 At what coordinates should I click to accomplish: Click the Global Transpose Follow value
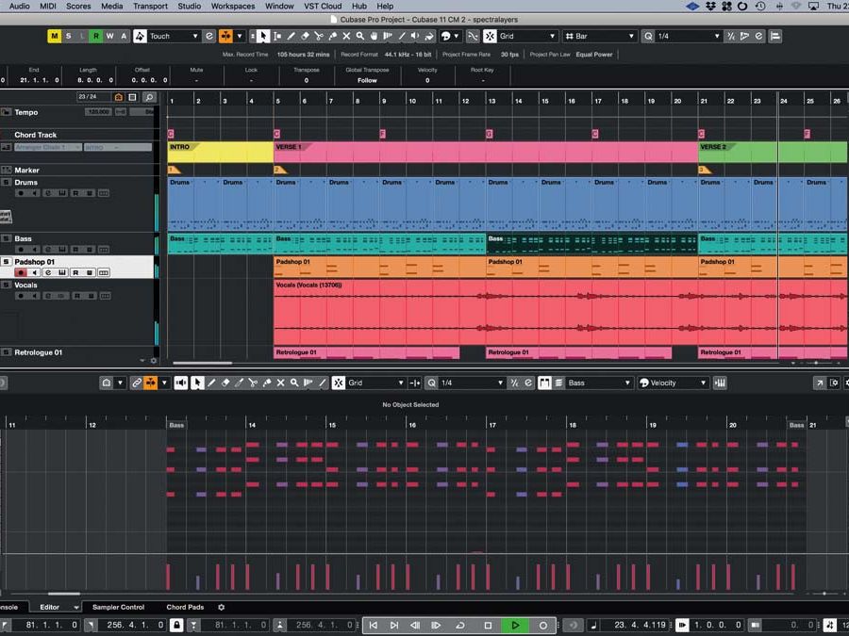[x=367, y=80]
